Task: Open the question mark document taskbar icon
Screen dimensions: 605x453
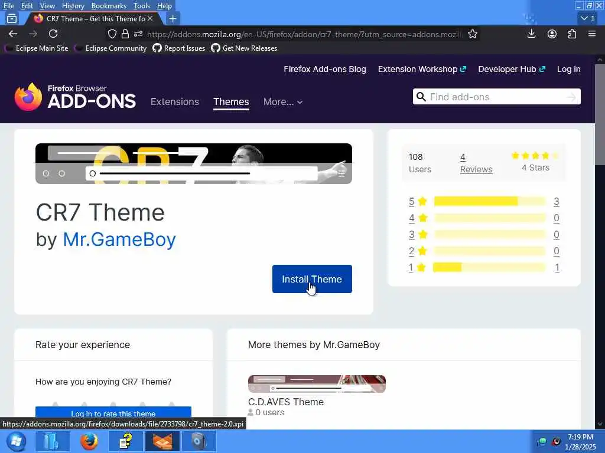Action: coord(126,441)
